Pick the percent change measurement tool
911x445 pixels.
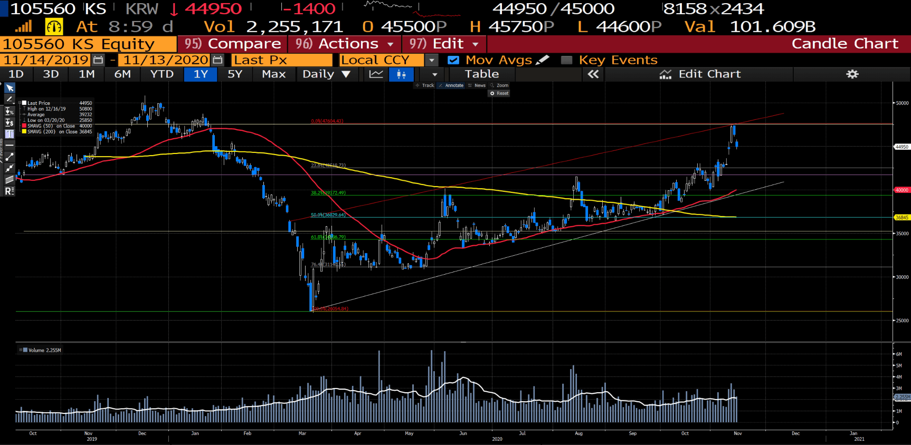(10, 111)
